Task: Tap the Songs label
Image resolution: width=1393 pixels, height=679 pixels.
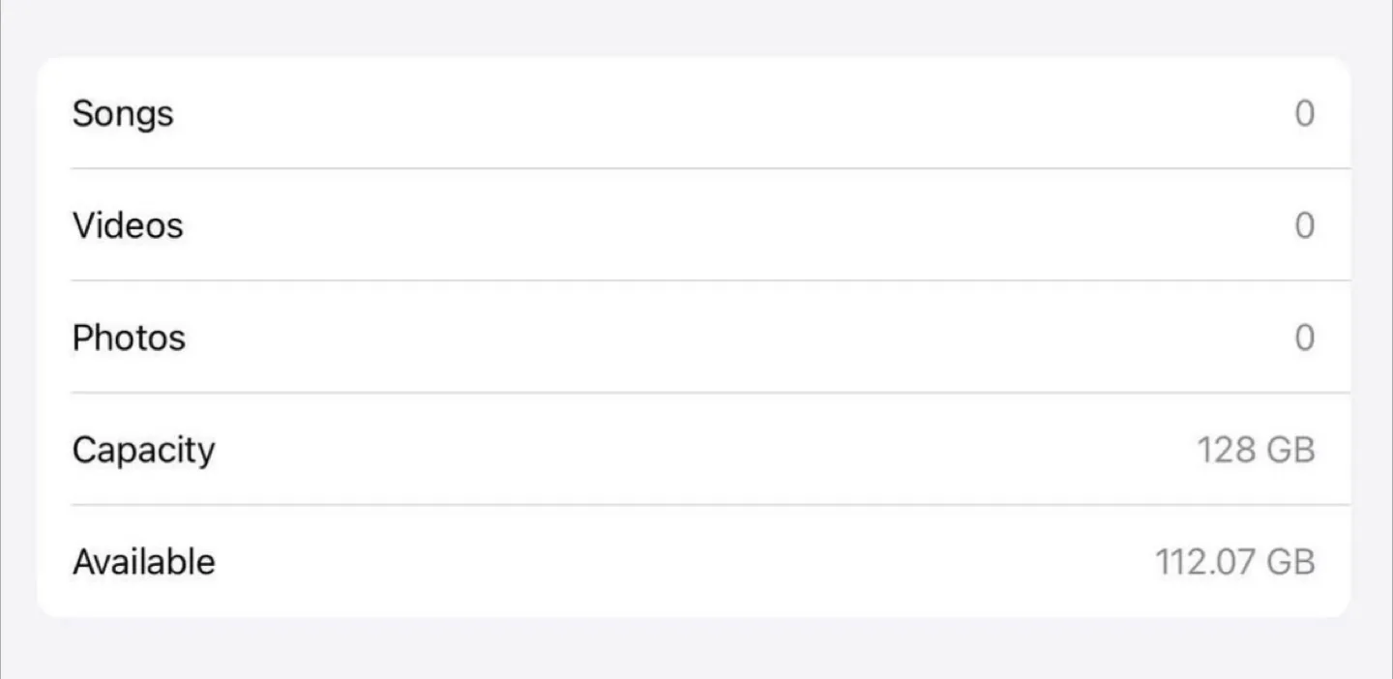Action: 123,113
